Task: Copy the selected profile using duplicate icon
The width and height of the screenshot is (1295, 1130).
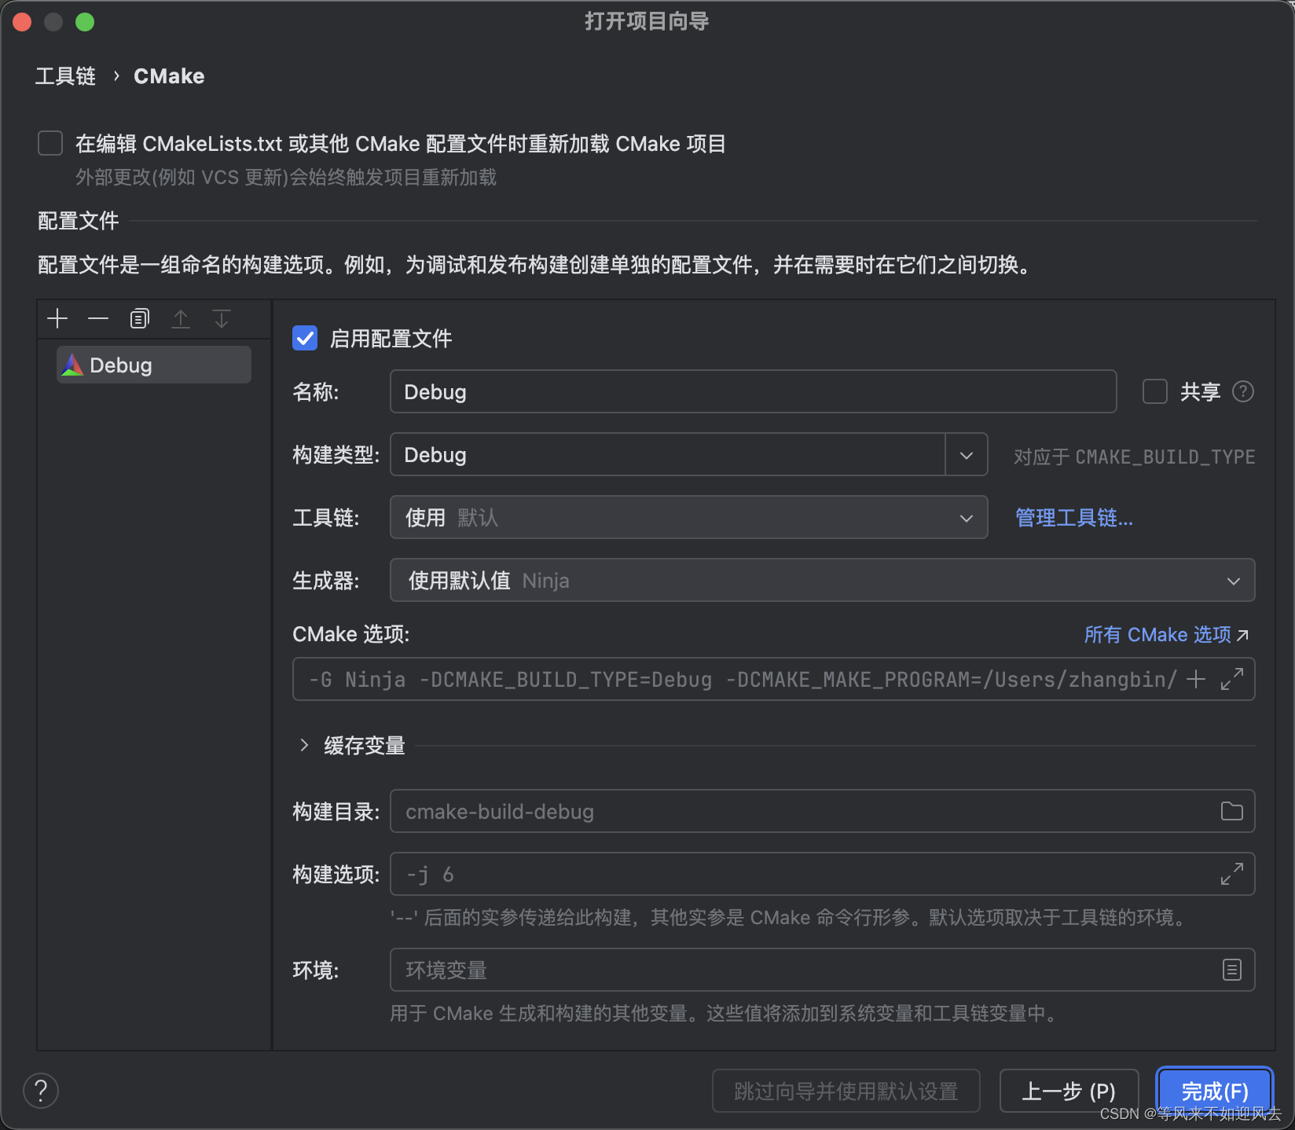Action: click(x=140, y=319)
